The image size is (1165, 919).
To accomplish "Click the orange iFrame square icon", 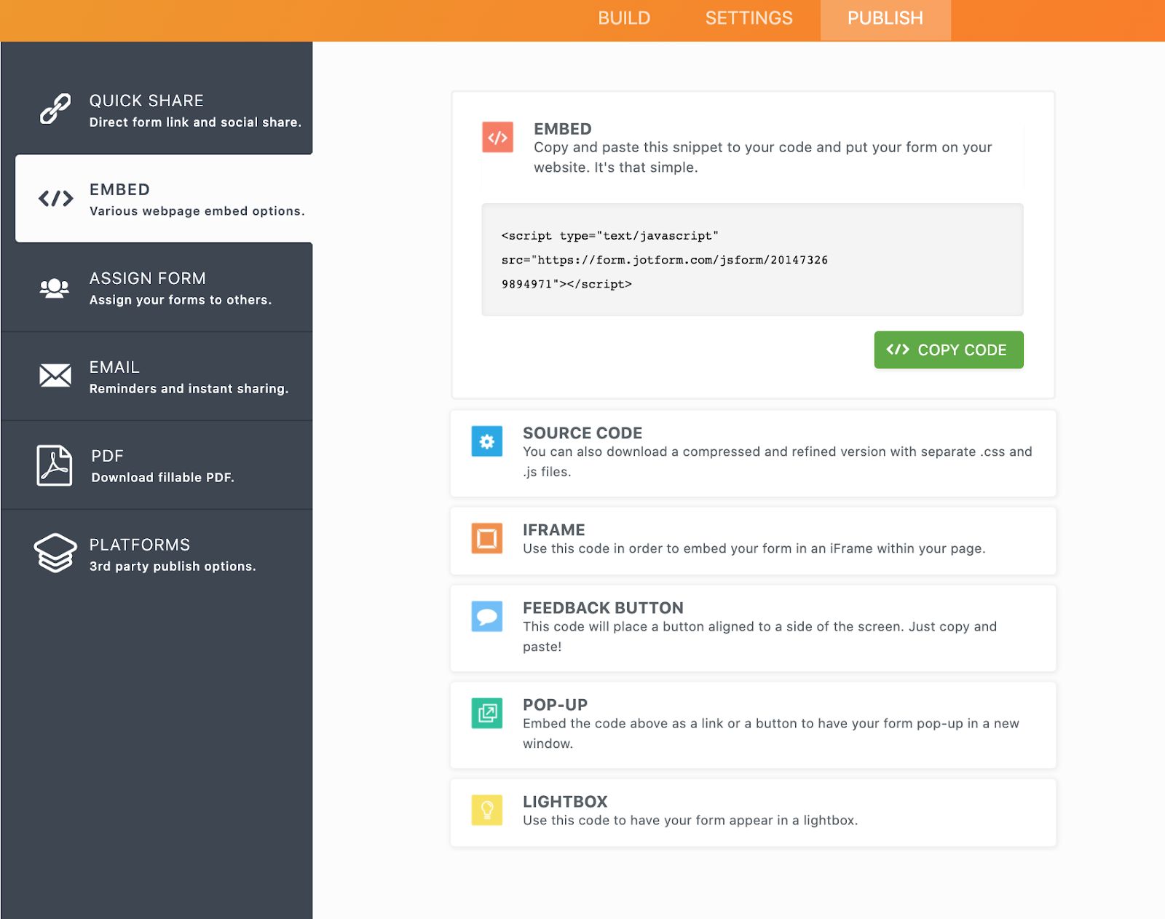I will [x=487, y=539].
